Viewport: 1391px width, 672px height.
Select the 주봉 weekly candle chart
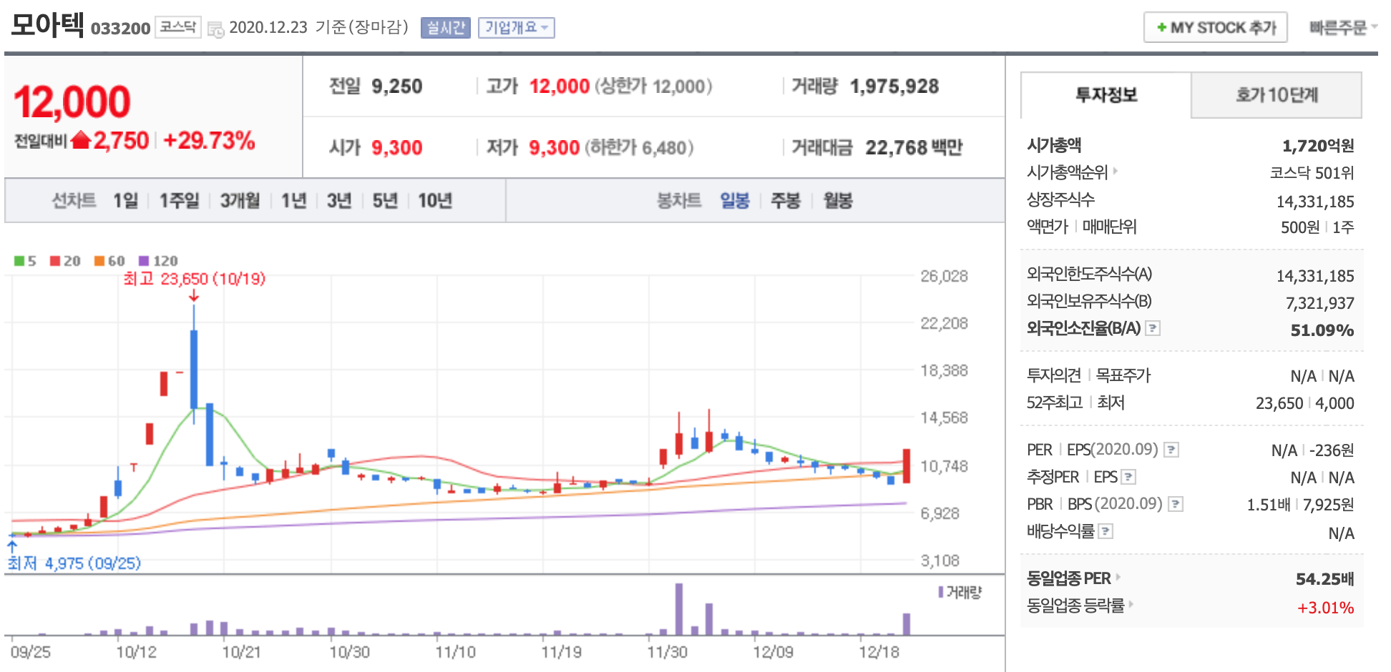point(785,201)
